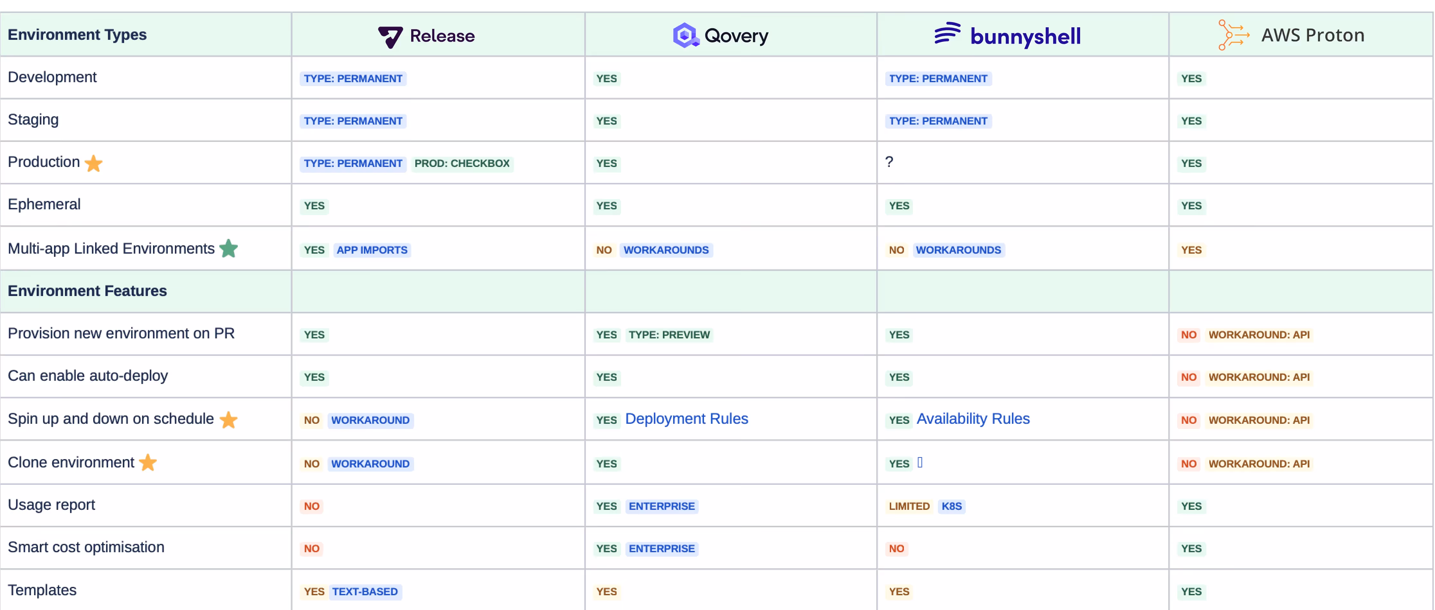
Task: Click question mark in bunnyshell Production cell
Action: click(x=889, y=162)
